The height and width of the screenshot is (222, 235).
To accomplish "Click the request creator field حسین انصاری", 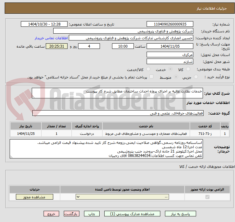I will pos(131,38).
